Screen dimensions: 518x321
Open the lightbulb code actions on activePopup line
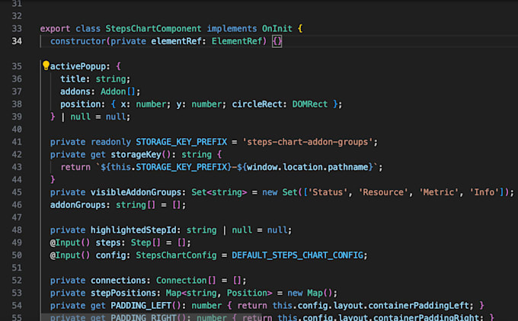pos(46,66)
